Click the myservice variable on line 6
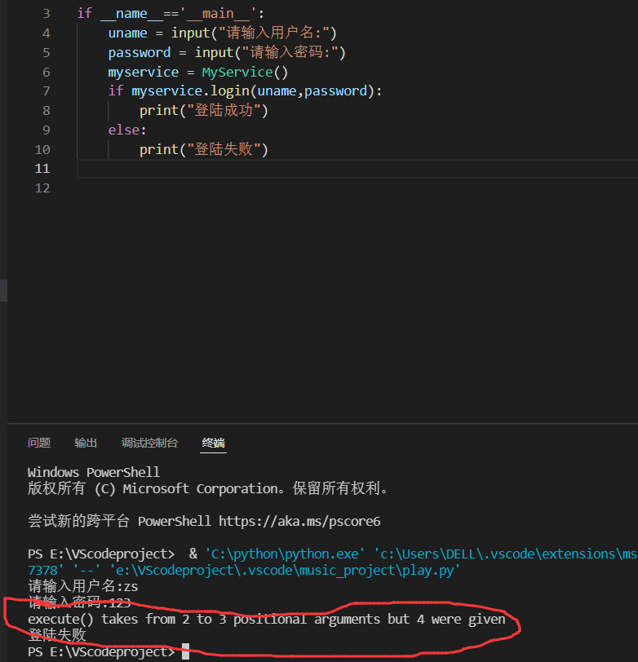Image resolution: width=638 pixels, height=662 pixels. [144, 73]
